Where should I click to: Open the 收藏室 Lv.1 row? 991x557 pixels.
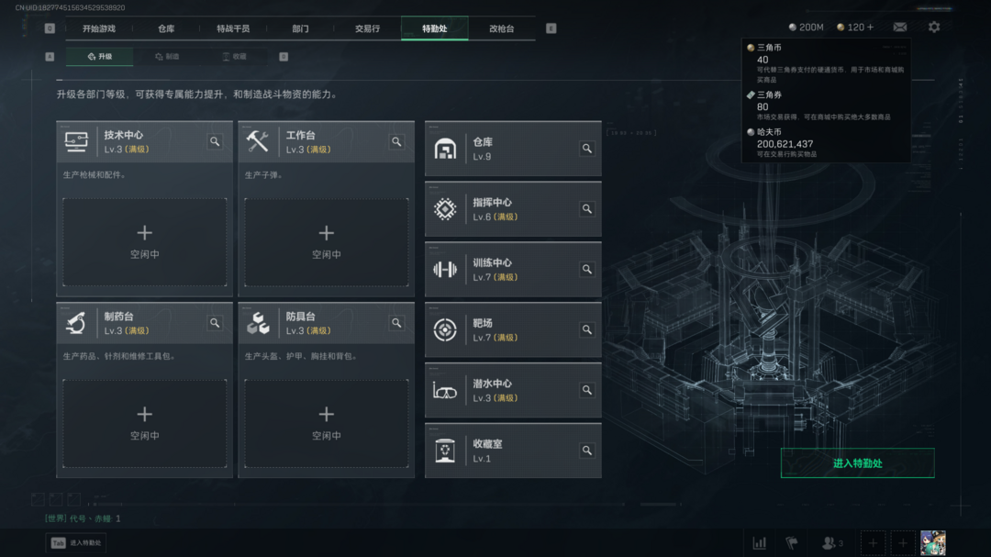tap(513, 451)
